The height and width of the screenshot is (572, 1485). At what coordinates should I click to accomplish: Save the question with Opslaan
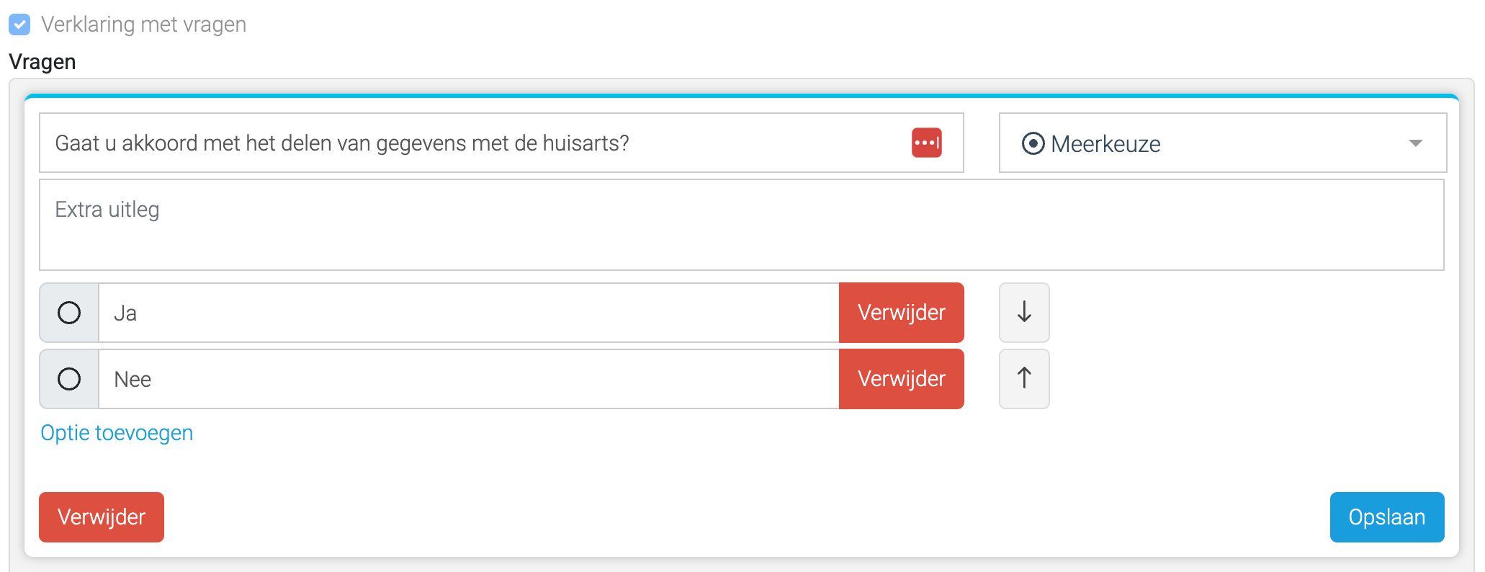1386,517
